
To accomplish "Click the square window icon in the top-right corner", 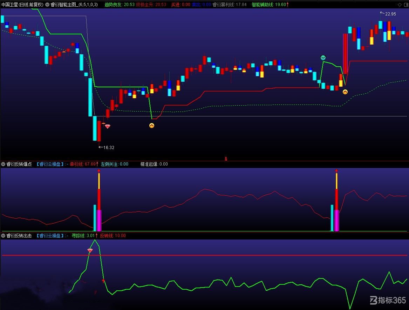I will point(406,5).
